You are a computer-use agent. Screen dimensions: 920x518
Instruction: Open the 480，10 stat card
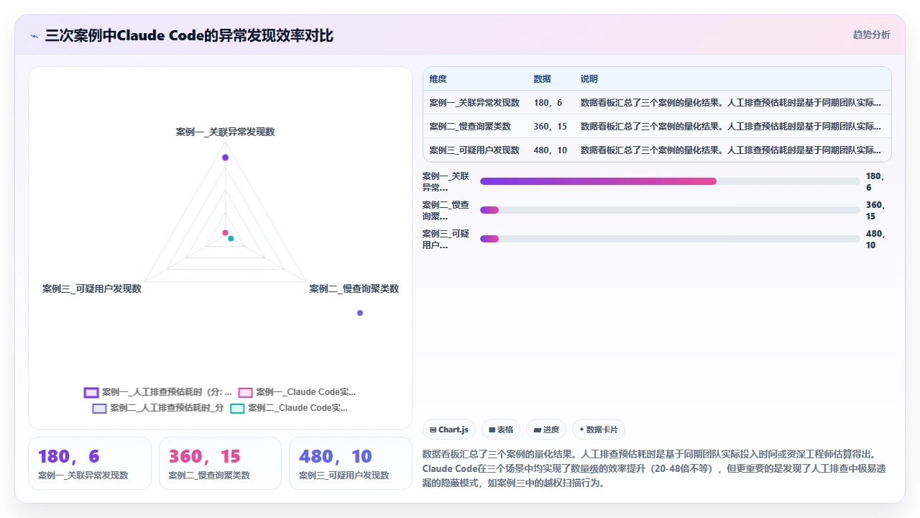(x=351, y=463)
